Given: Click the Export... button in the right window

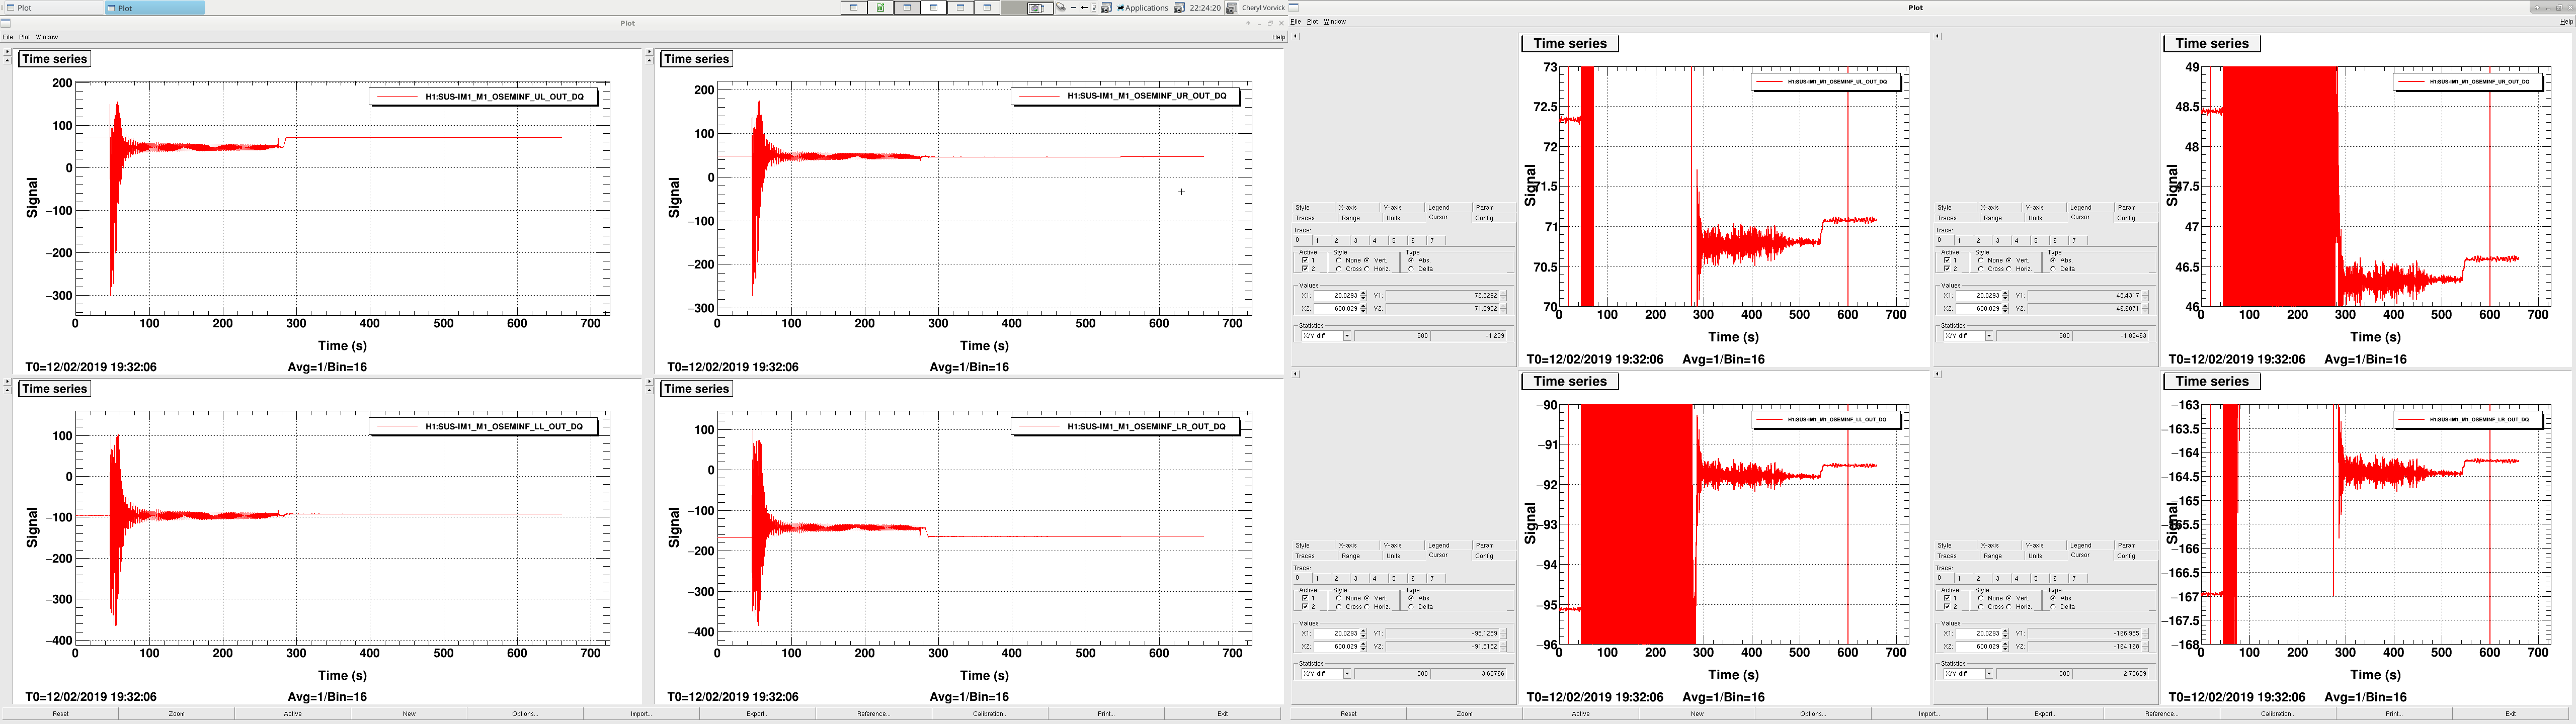Looking at the screenshot, I should click(x=2045, y=714).
